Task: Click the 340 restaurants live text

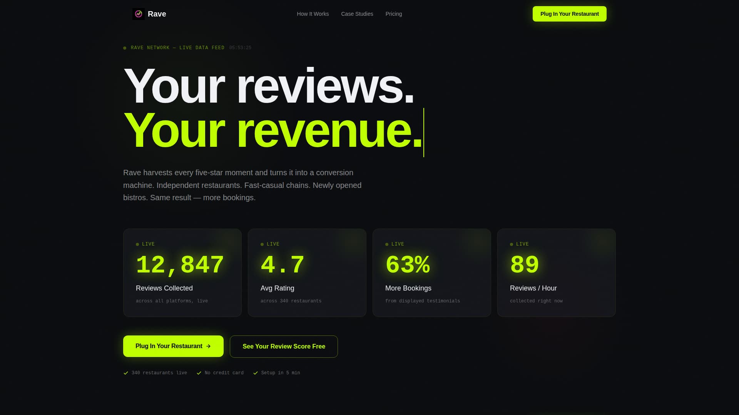Action: pyautogui.click(x=159, y=373)
